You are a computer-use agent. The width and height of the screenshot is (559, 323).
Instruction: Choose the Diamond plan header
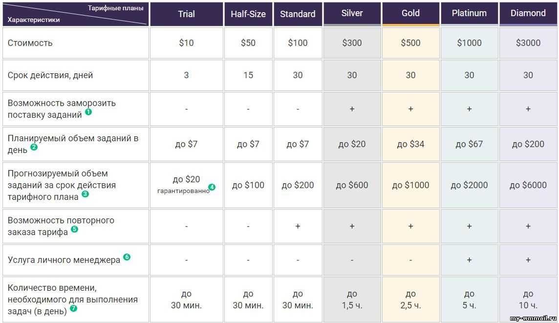click(x=528, y=13)
